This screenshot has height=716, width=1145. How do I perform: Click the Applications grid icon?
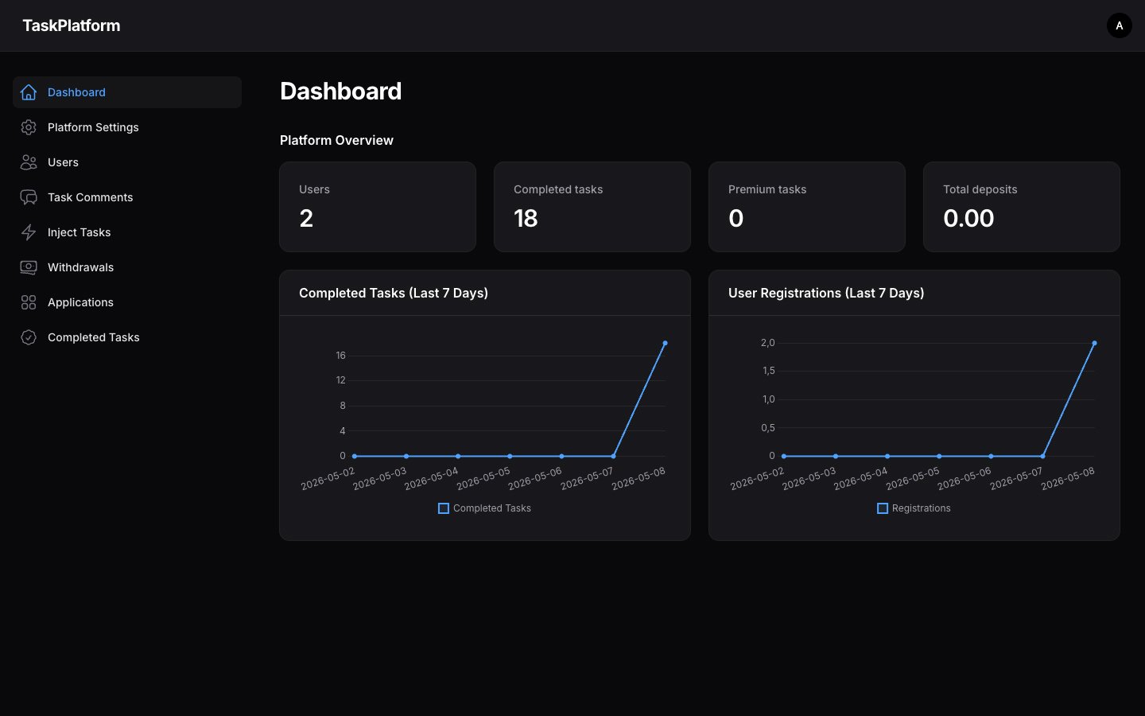pos(29,302)
